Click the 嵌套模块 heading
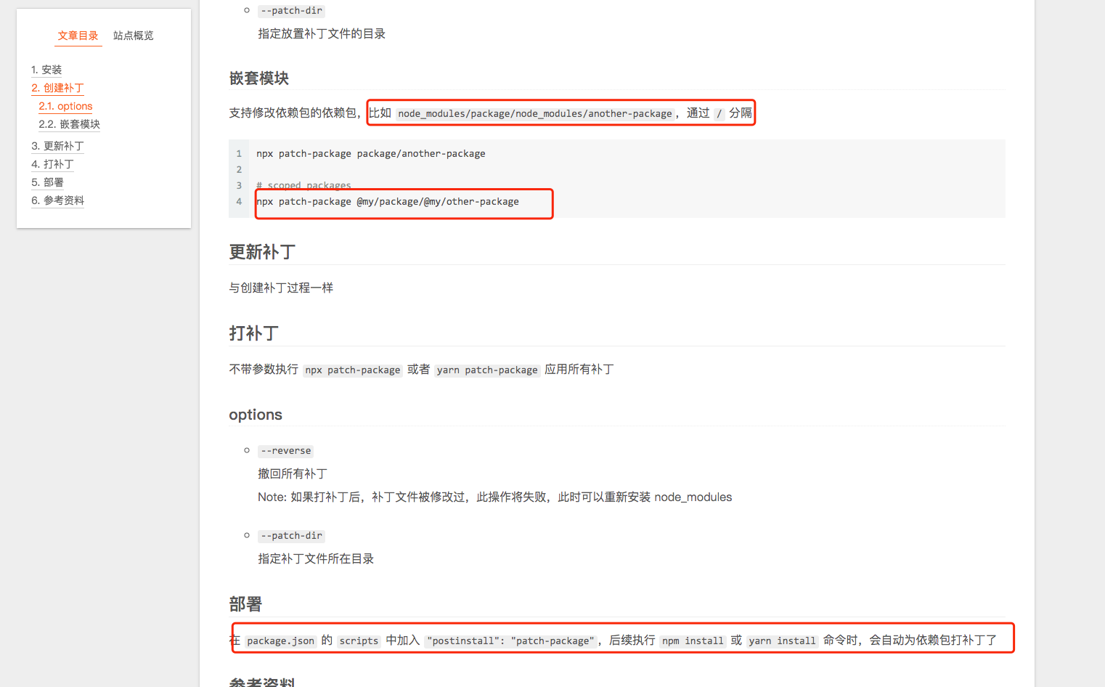Image resolution: width=1105 pixels, height=687 pixels. coord(259,78)
